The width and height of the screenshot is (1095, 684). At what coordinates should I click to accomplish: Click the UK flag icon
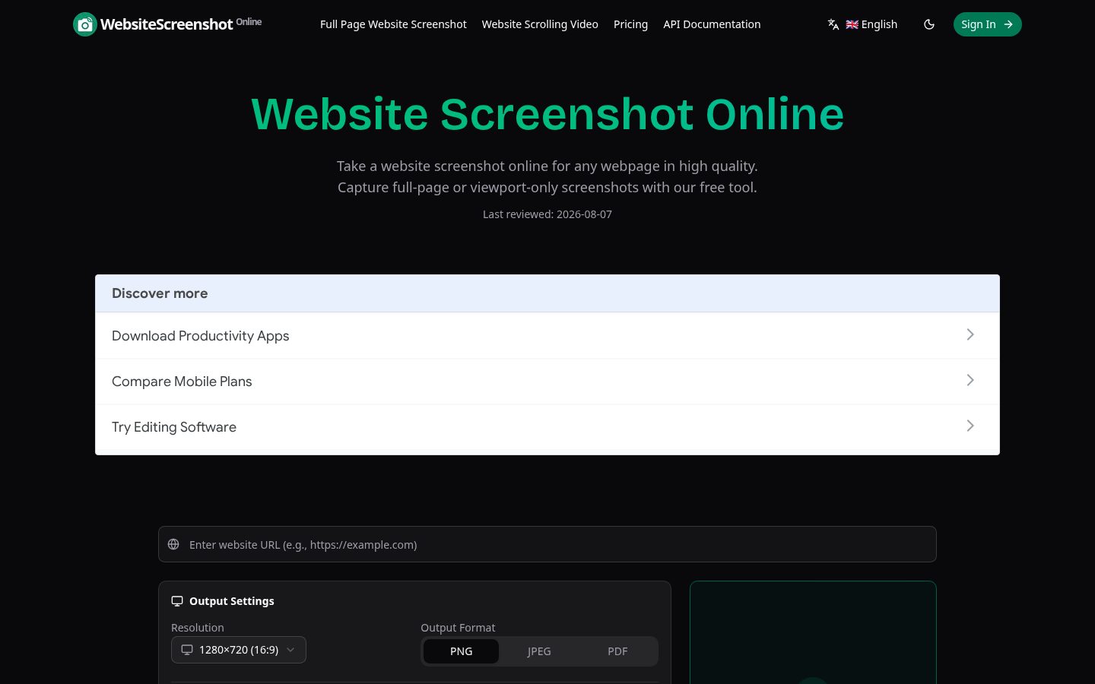coord(852,24)
